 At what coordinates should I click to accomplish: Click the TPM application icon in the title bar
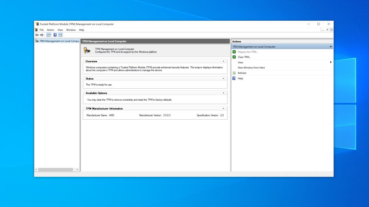point(37,24)
